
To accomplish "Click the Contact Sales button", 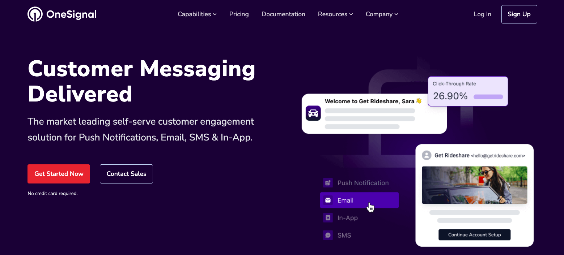I will 126,174.
